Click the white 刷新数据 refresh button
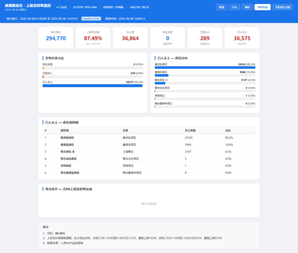Image resolution: width=298 pixels, height=253 pixels. [x=262, y=7]
